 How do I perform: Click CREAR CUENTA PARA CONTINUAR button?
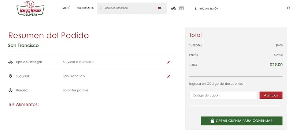[241, 121]
